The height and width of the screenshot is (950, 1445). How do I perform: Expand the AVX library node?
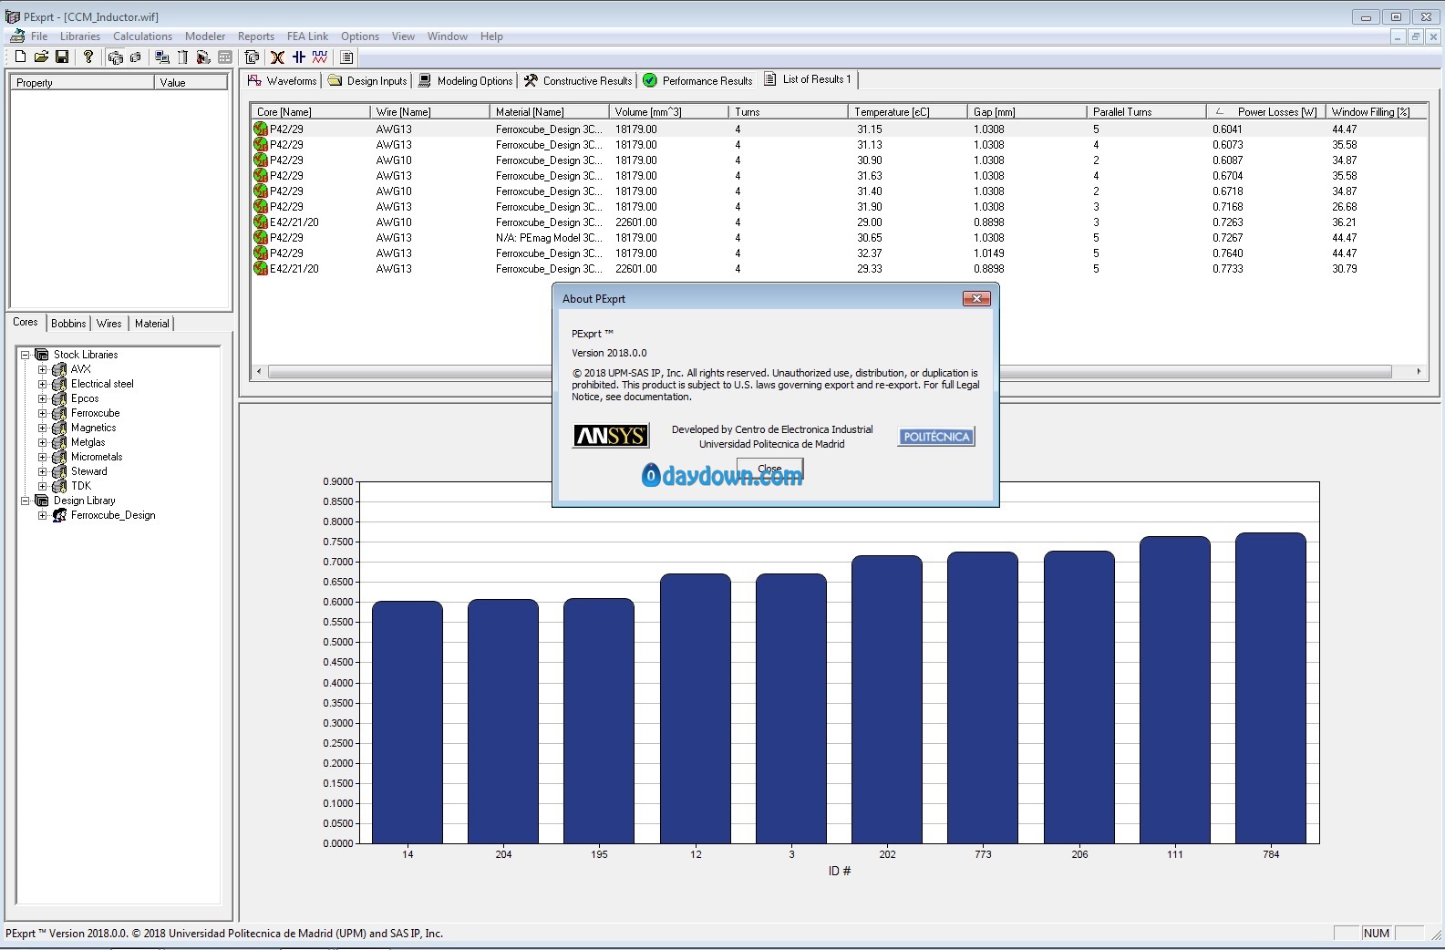point(43,369)
